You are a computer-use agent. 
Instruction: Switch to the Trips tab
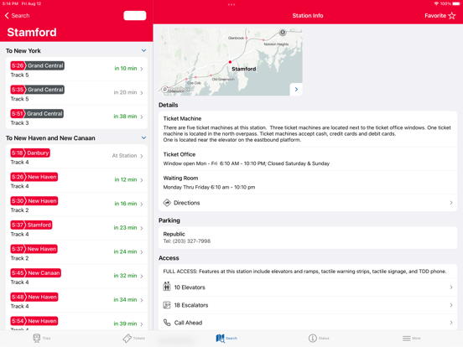(x=41, y=338)
